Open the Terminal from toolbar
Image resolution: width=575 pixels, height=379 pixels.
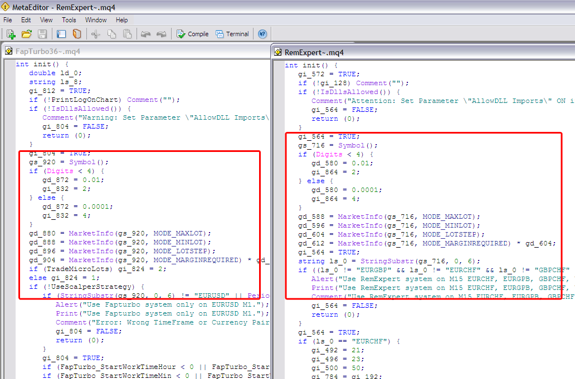point(232,34)
